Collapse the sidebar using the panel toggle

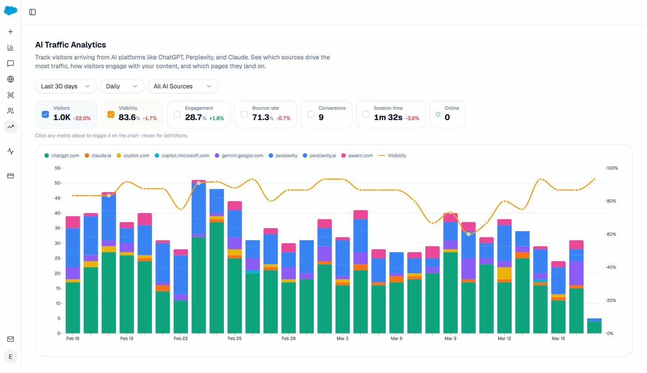32,12
